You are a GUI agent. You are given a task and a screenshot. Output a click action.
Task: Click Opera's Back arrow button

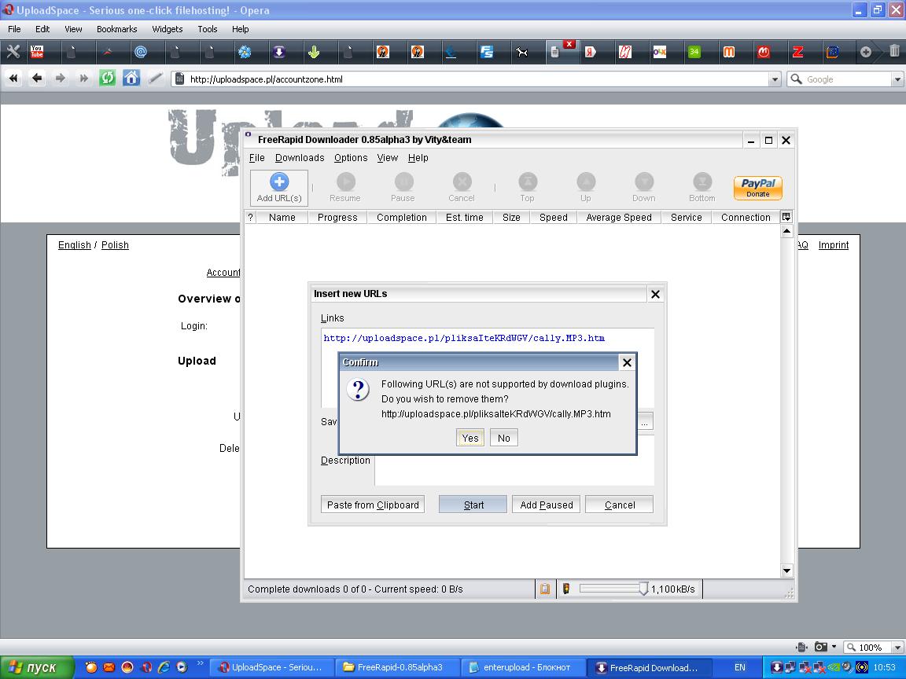point(37,78)
